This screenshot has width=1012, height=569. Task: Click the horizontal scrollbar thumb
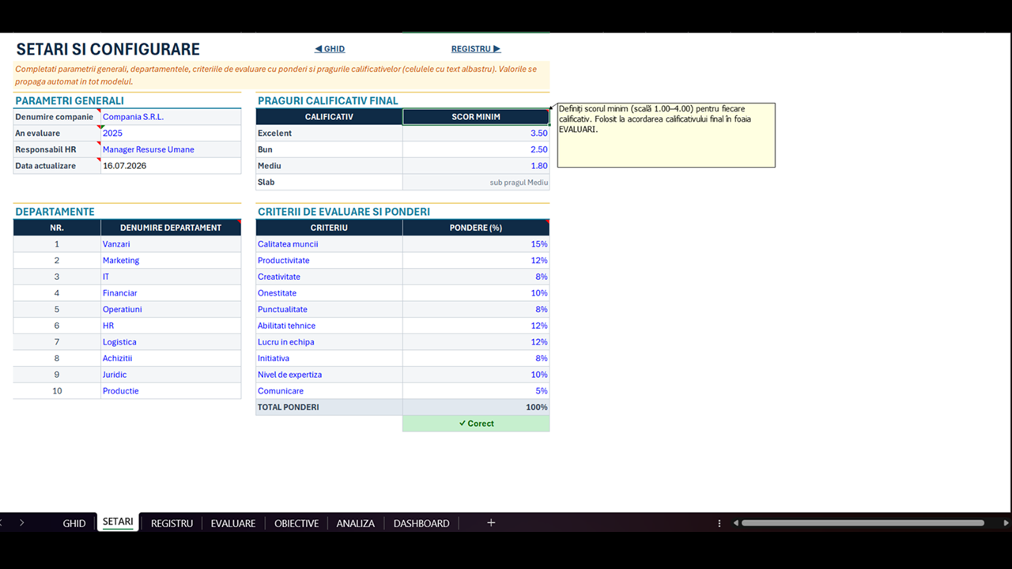[863, 523]
